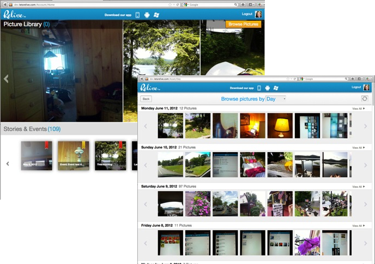The height and width of the screenshot is (264, 375).
Task: Click the Browse Pictures button
Action: pos(243,24)
